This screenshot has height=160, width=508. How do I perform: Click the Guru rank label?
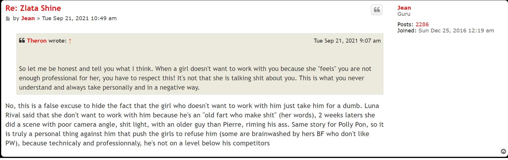click(x=404, y=14)
